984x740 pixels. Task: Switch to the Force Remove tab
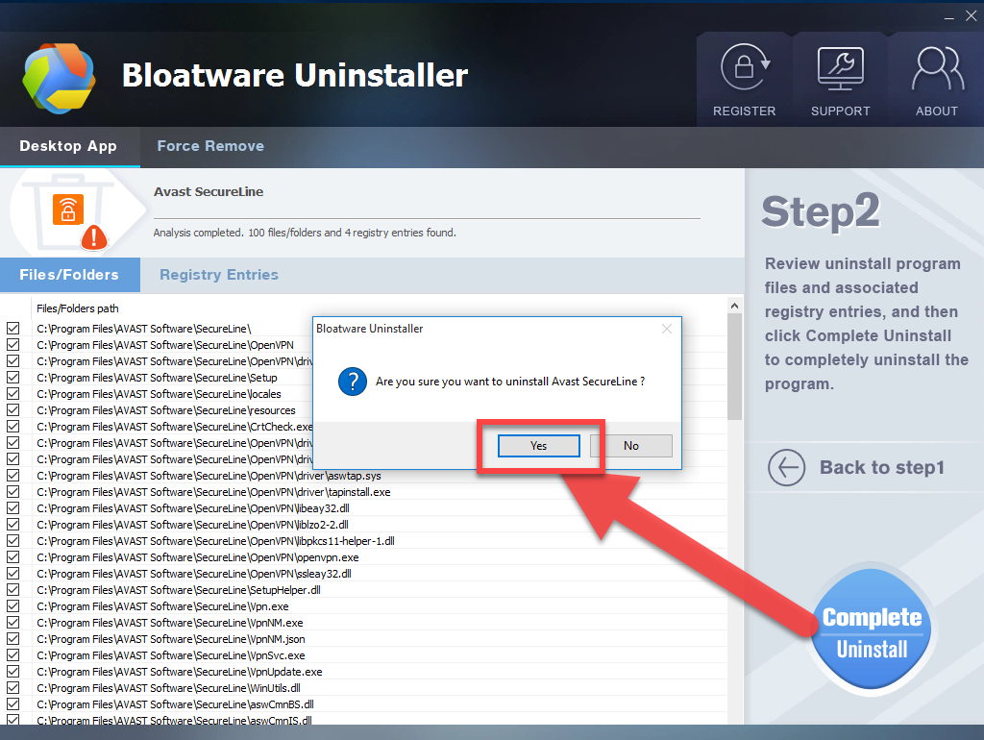coord(210,146)
